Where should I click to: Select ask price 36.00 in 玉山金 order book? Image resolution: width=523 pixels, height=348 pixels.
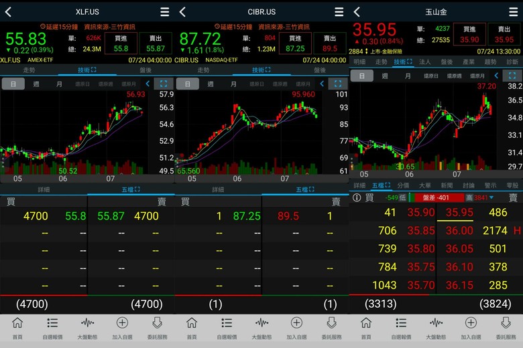tap(459, 230)
